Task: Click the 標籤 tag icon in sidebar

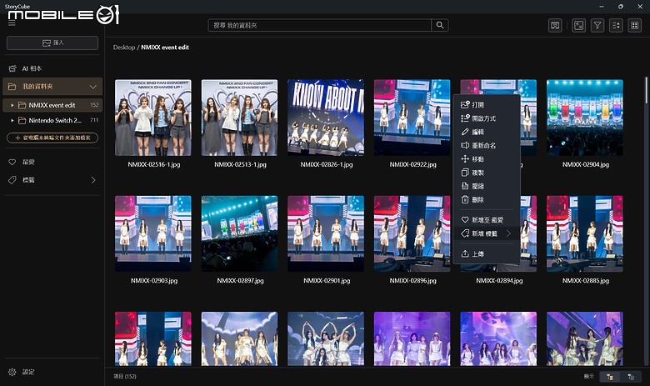Action: click(x=12, y=180)
